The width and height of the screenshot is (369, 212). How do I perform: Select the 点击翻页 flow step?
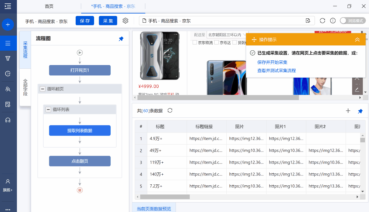click(x=80, y=161)
